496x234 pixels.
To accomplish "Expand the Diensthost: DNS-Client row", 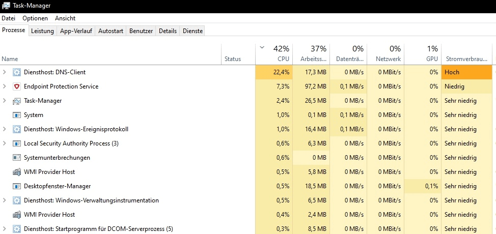I will [5, 72].
